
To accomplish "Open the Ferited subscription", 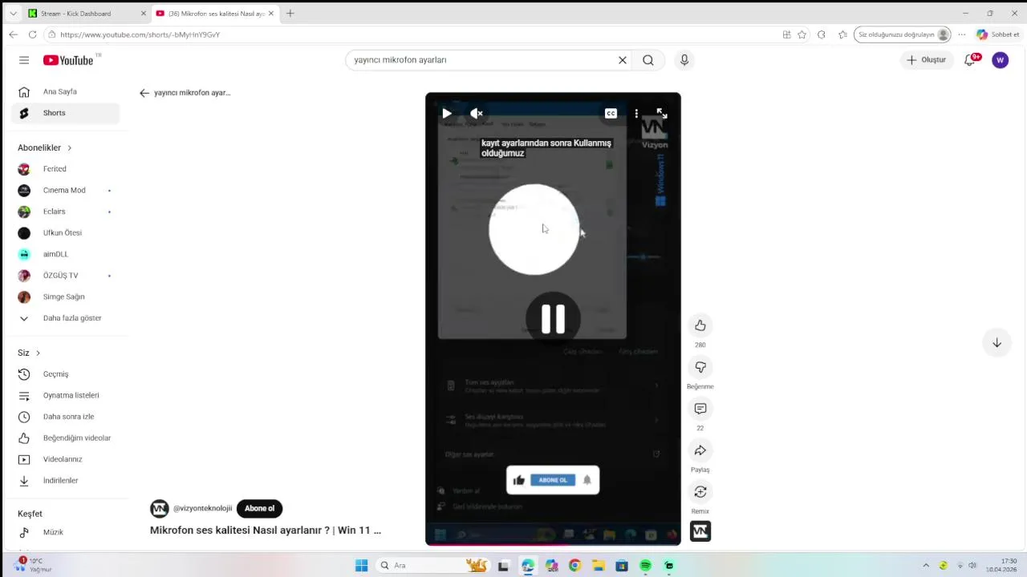I will tap(66, 169).
